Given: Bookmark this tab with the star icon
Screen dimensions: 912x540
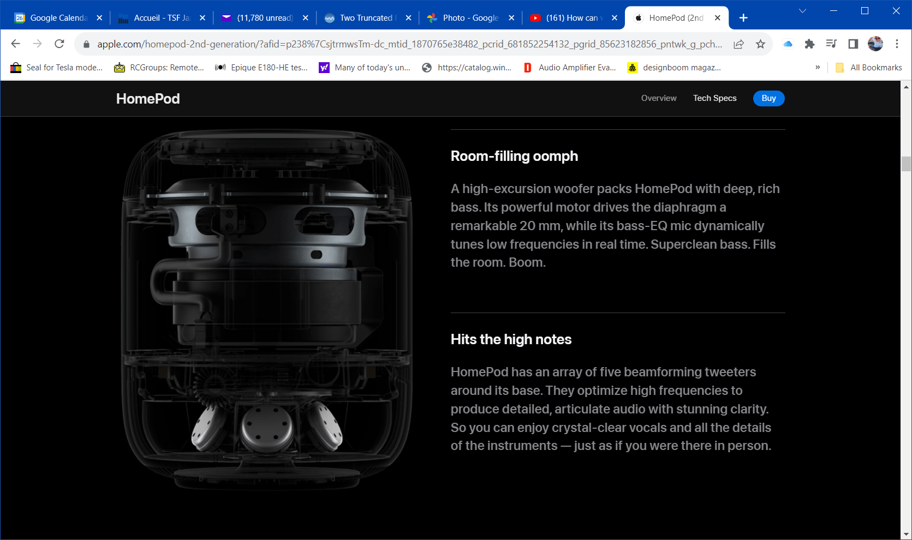Looking at the screenshot, I should [760, 44].
